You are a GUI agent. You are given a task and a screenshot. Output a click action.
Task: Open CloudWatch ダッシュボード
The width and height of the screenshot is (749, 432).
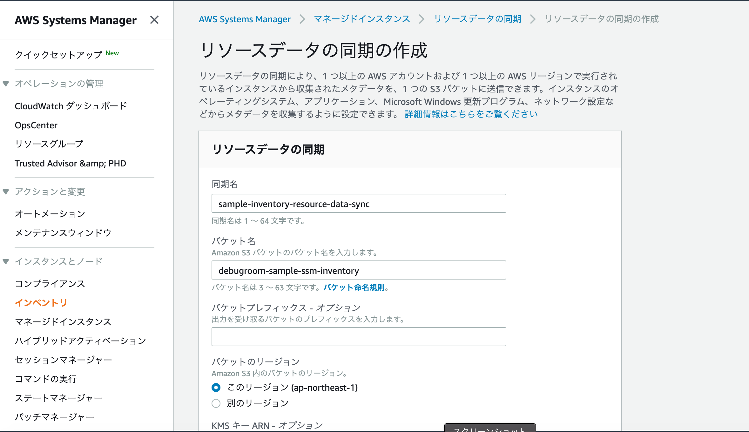[71, 106]
